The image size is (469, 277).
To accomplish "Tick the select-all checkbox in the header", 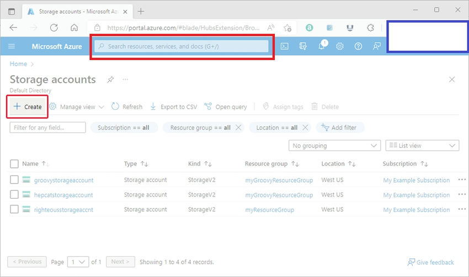I will pos(14,164).
